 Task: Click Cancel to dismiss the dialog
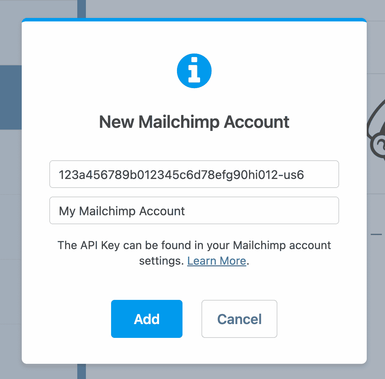[239, 319]
